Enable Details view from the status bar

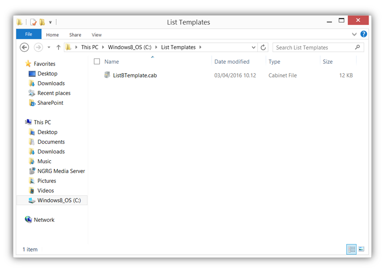coord(351,249)
